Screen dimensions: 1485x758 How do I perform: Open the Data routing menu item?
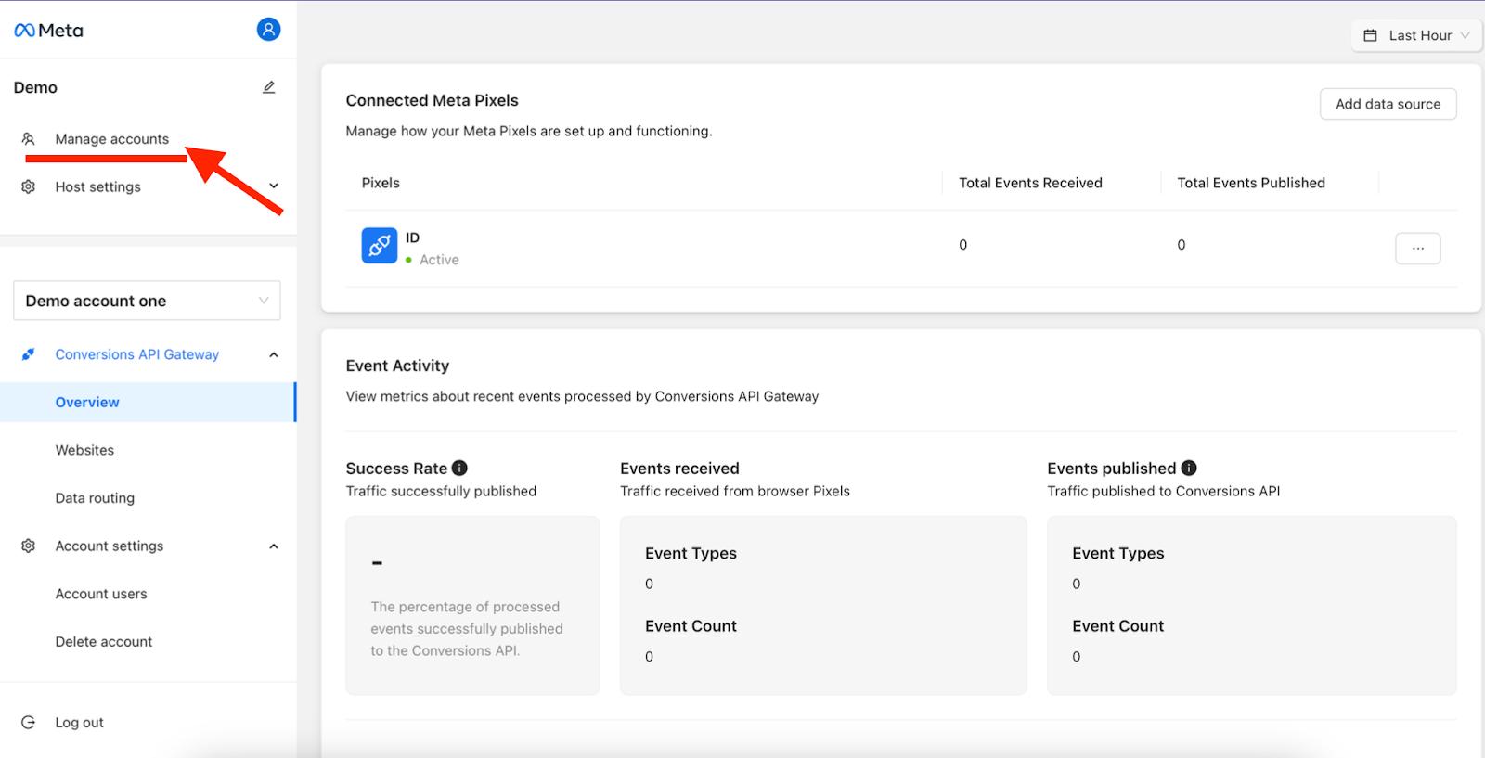click(95, 498)
